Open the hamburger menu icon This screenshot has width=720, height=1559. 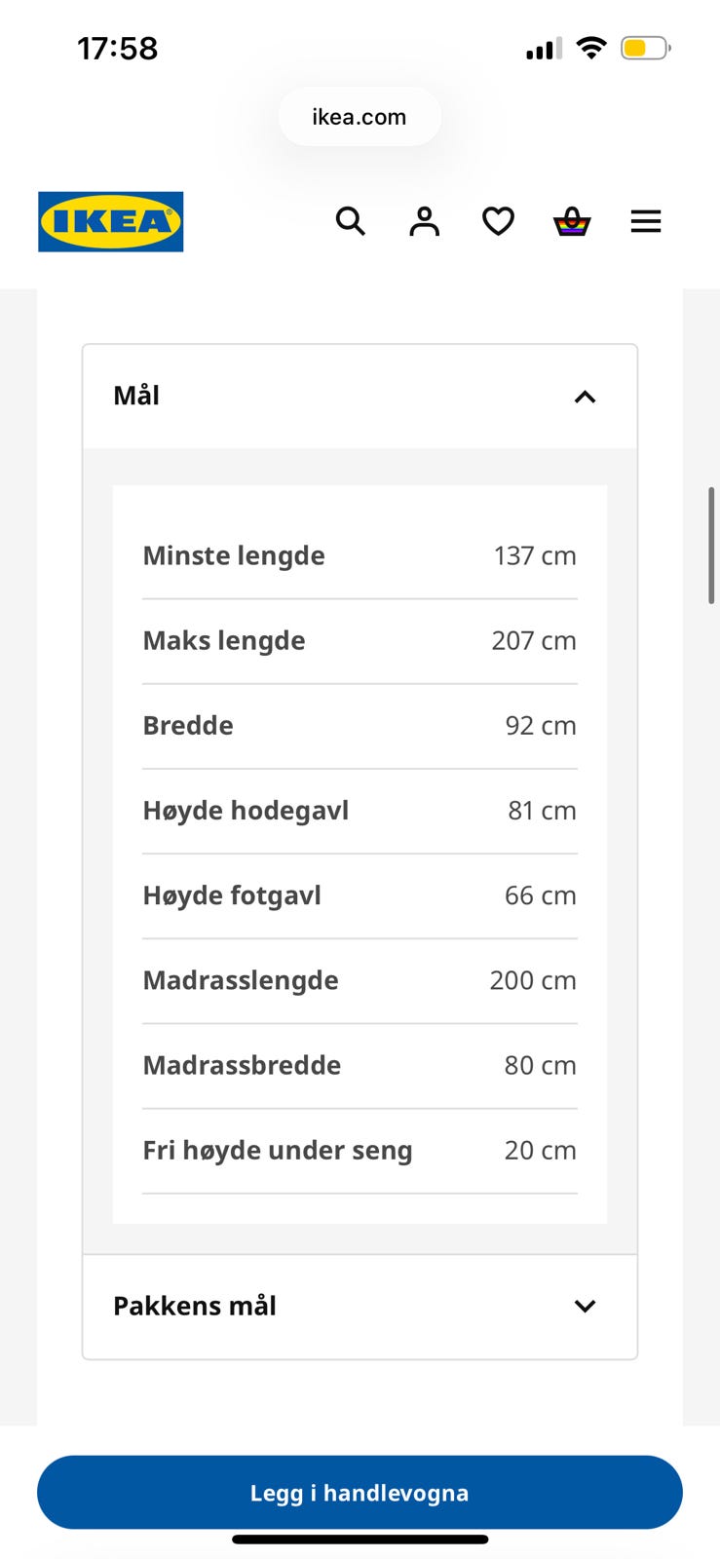(x=646, y=222)
